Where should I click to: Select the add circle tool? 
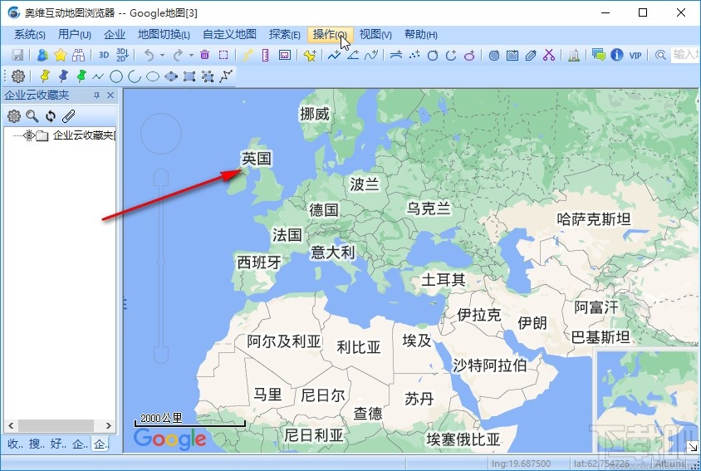[433, 55]
